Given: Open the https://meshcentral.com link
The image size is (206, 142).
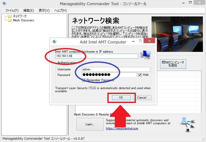Looking at the screenshot, I should point(122,128).
